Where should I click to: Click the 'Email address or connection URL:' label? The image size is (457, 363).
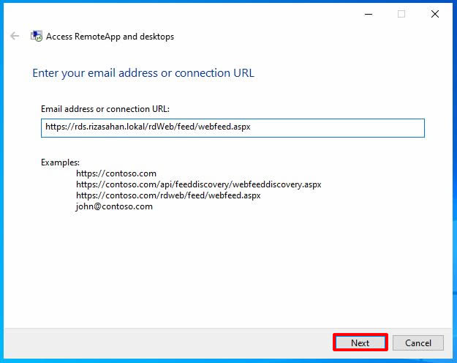click(x=105, y=109)
